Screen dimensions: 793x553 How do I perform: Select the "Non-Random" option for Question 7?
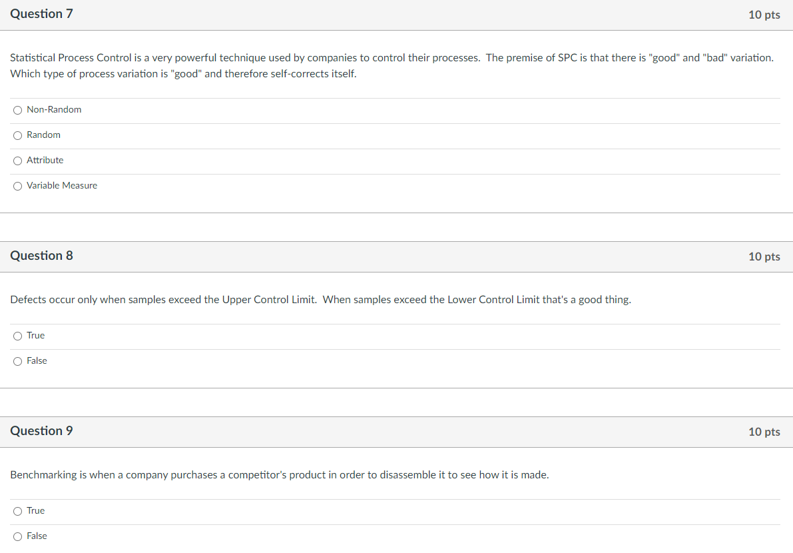pos(17,110)
